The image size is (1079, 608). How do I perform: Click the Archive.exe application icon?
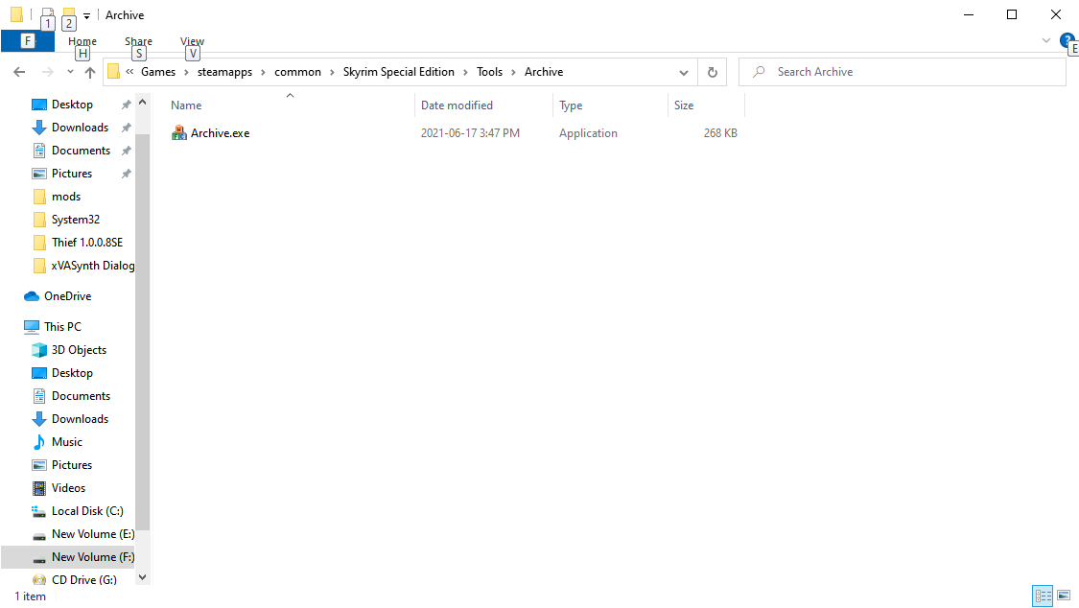(179, 133)
